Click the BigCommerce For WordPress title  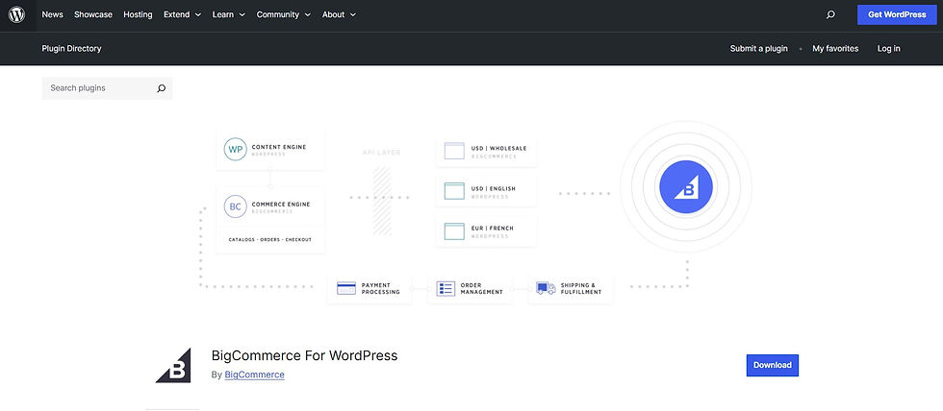point(304,356)
